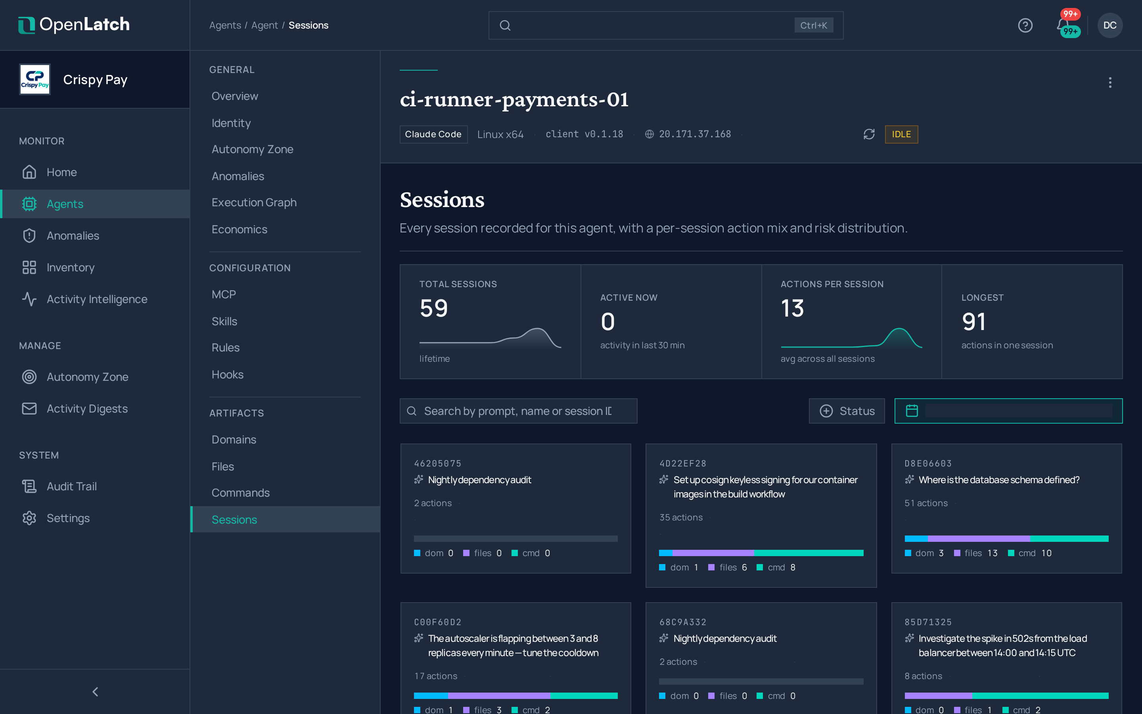This screenshot has width=1142, height=714.
Task: Open the Audit Trail page
Action: [95, 486]
